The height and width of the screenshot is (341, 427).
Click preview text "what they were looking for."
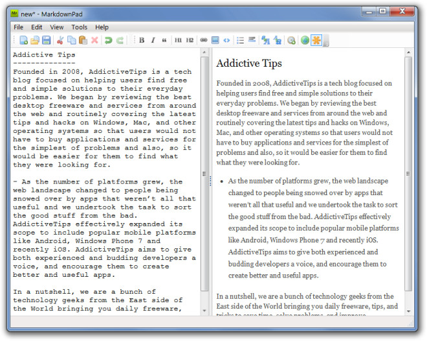(258, 163)
